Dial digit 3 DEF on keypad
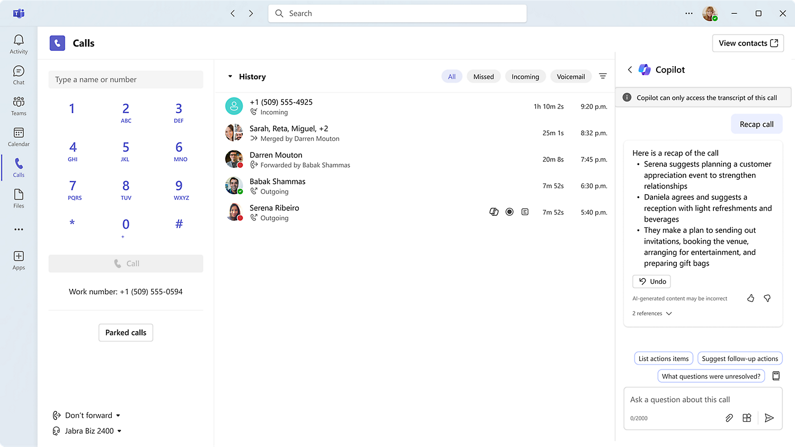 pyautogui.click(x=179, y=112)
